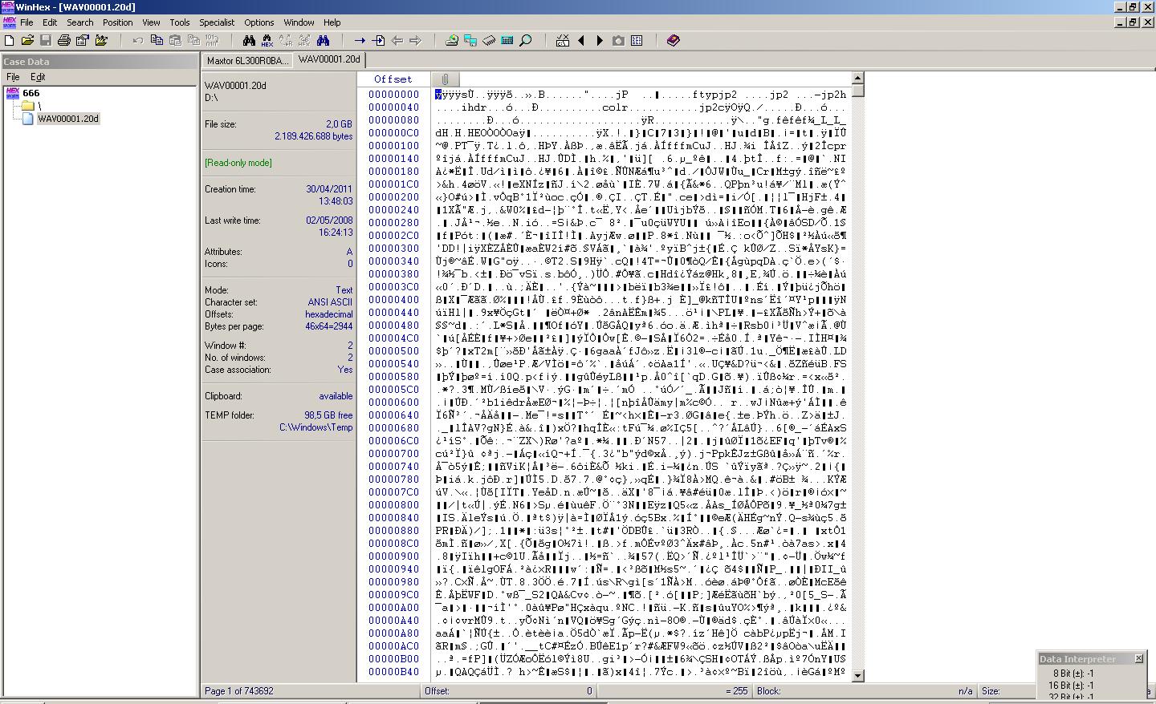Click the checkmark options toolbar icon
The height and width of the screenshot is (704, 1156).
coord(563,40)
